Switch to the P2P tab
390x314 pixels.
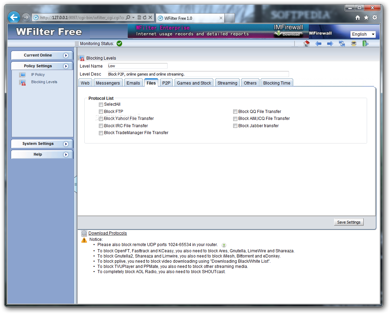click(x=166, y=83)
